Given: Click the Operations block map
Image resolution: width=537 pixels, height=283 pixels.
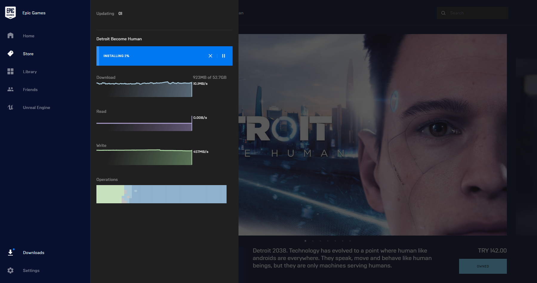Looking at the screenshot, I should coord(161,194).
